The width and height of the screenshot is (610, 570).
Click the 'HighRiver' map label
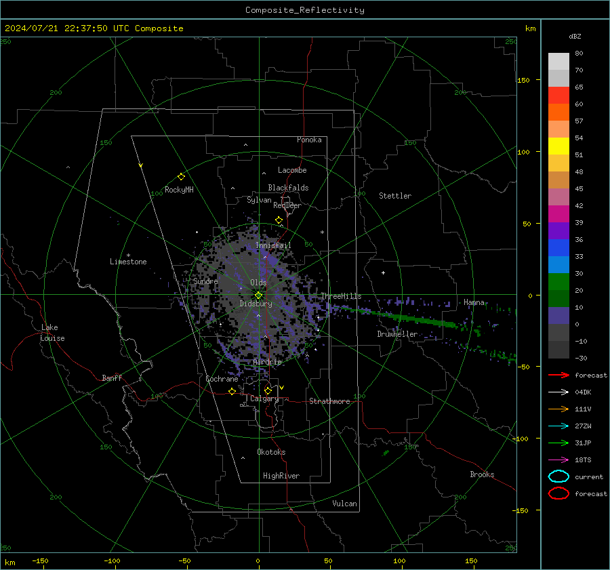point(281,476)
